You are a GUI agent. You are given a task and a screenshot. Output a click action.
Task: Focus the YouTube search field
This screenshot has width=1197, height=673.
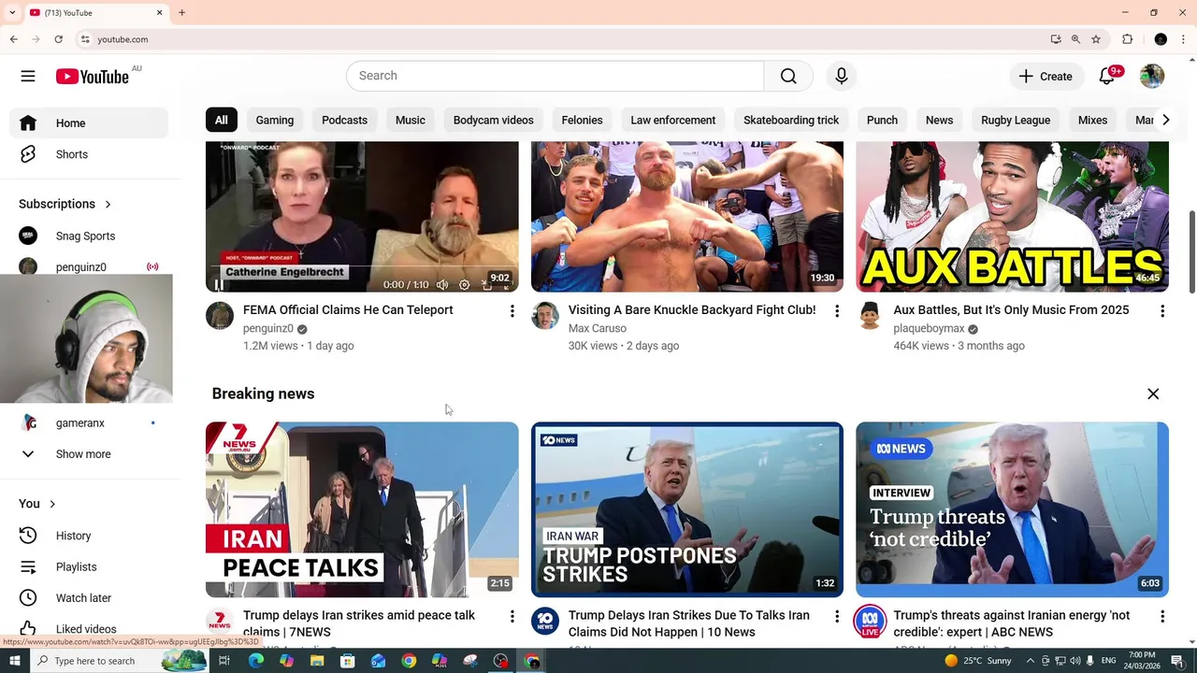(555, 76)
